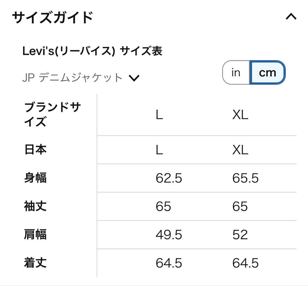Select the "cm" unit option
Screen dimensions: 308x286
coord(267,72)
